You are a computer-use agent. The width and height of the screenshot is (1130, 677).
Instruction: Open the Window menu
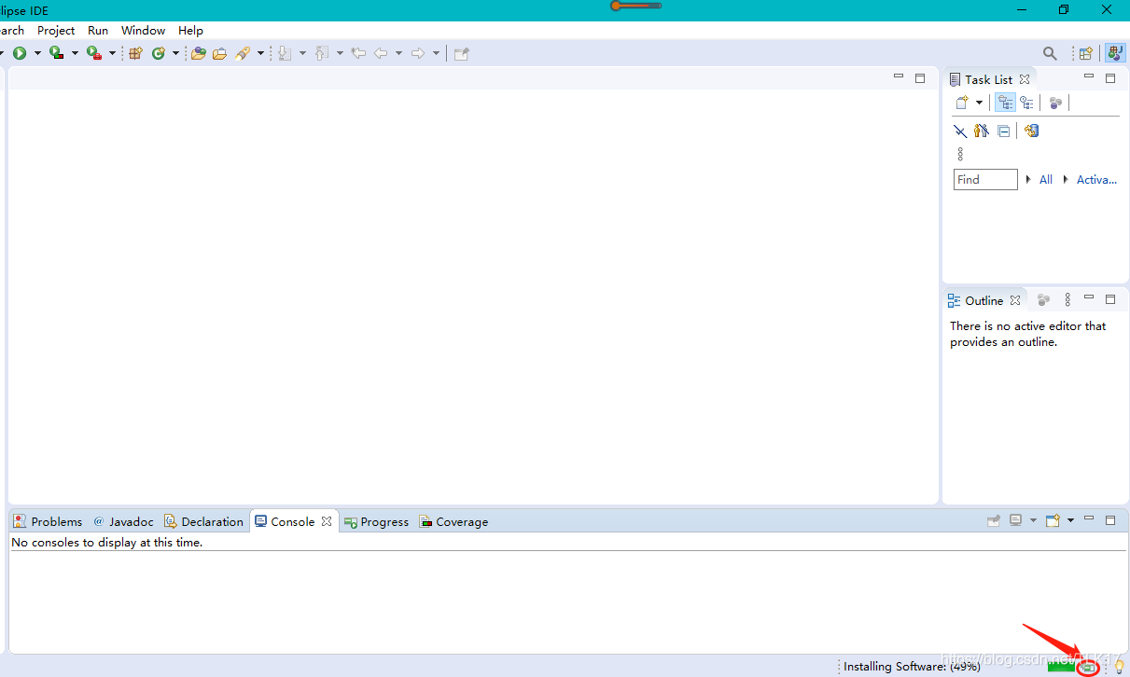143,31
